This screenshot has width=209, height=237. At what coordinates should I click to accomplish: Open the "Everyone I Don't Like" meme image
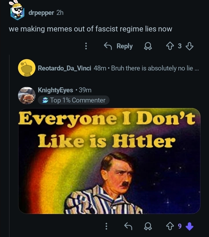tap(109, 161)
